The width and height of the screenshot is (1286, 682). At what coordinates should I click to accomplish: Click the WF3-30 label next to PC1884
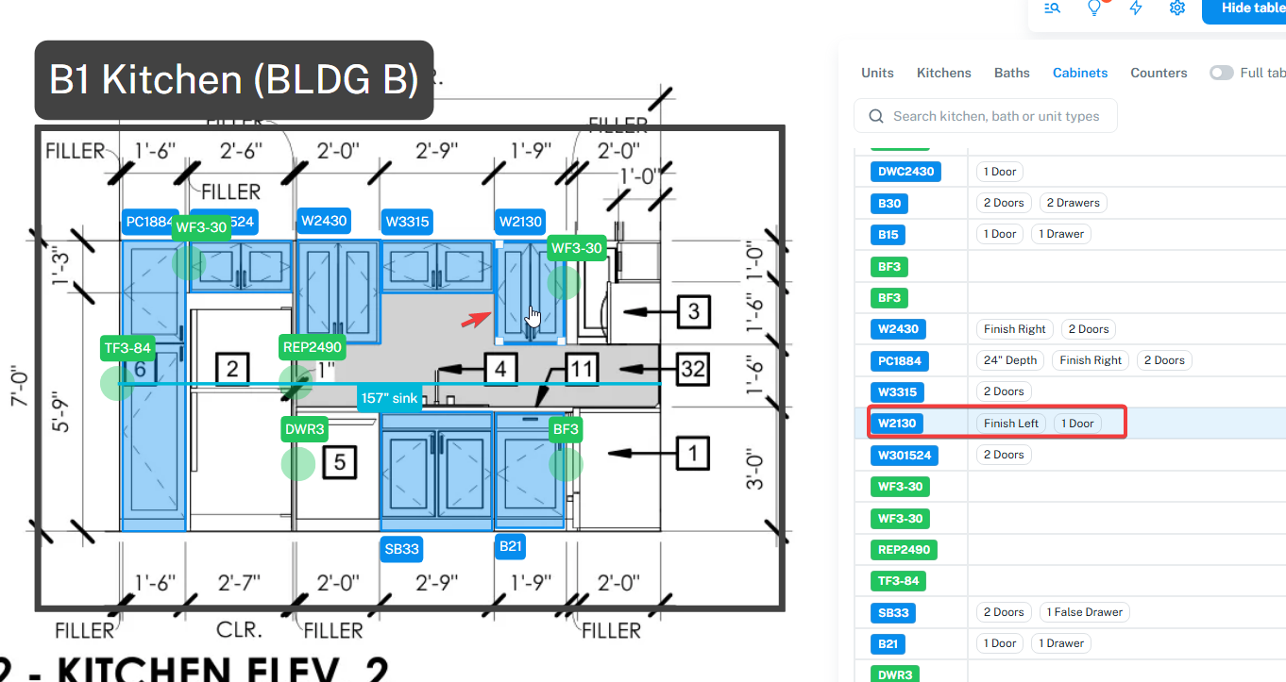201,227
